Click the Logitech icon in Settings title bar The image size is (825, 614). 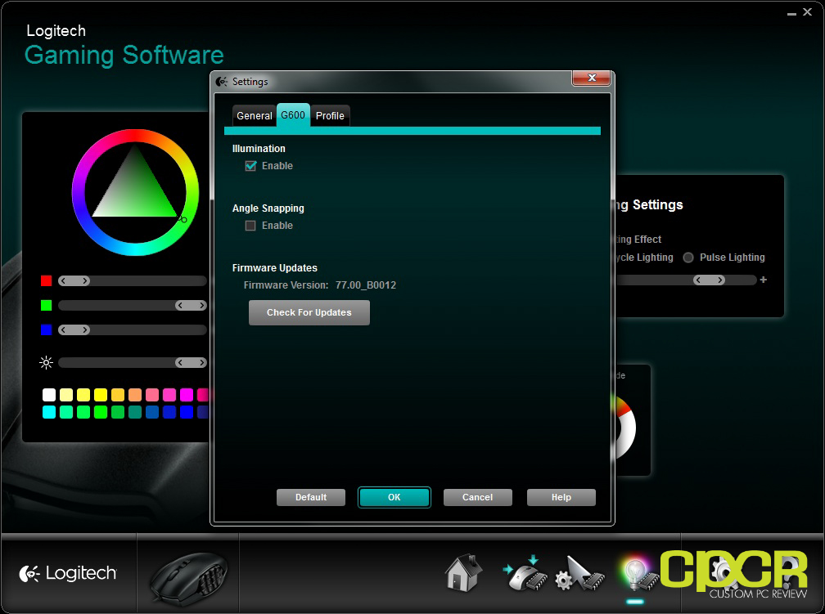point(222,82)
